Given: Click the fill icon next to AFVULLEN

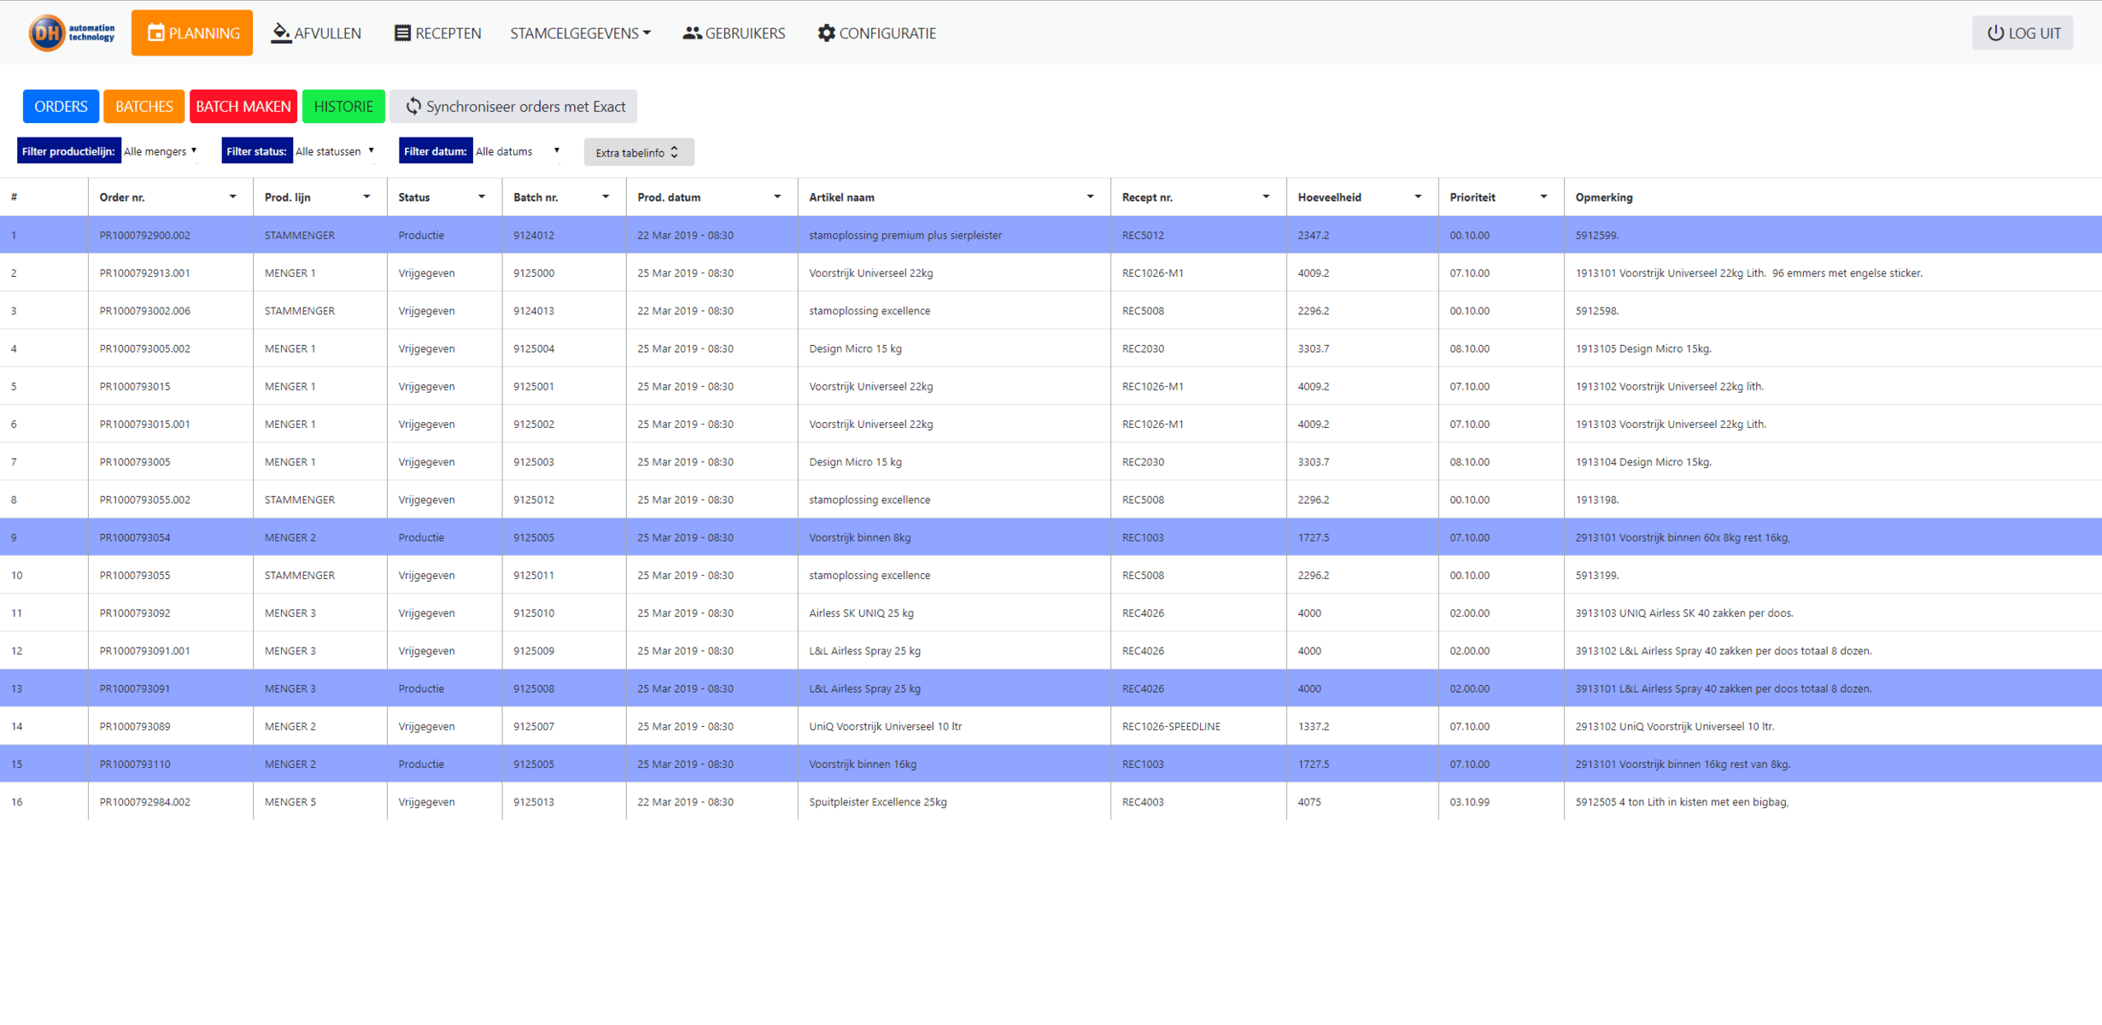Looking at the screenshot, I should point(279,32).
